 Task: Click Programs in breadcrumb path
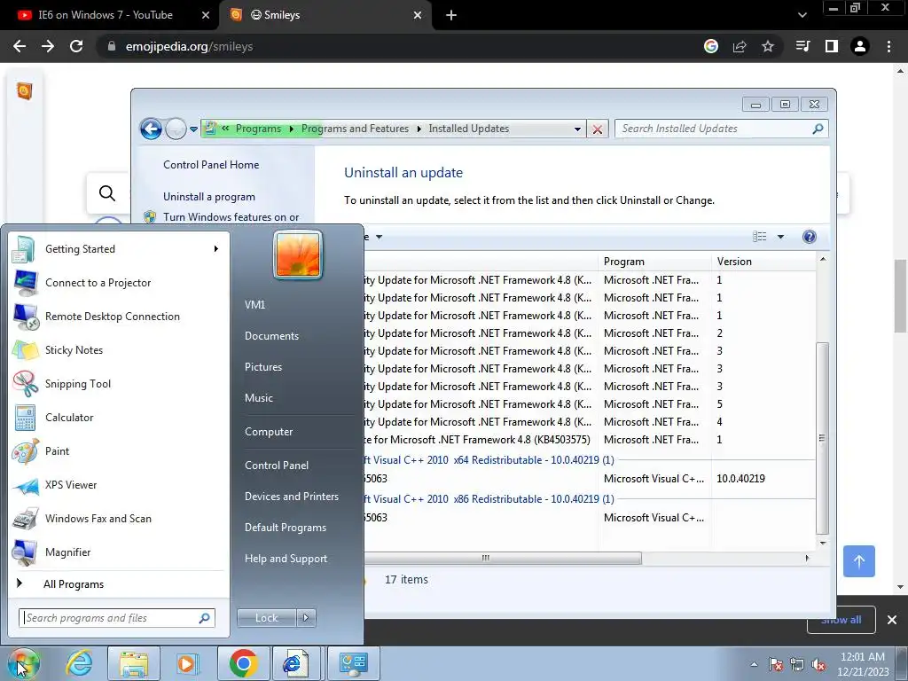pos(258,129)
